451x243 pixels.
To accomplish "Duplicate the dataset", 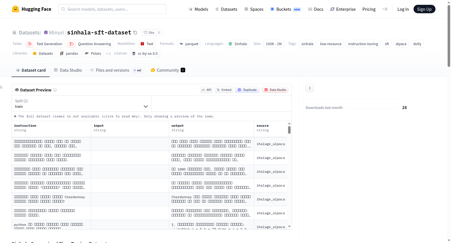I will pos(247,90).
